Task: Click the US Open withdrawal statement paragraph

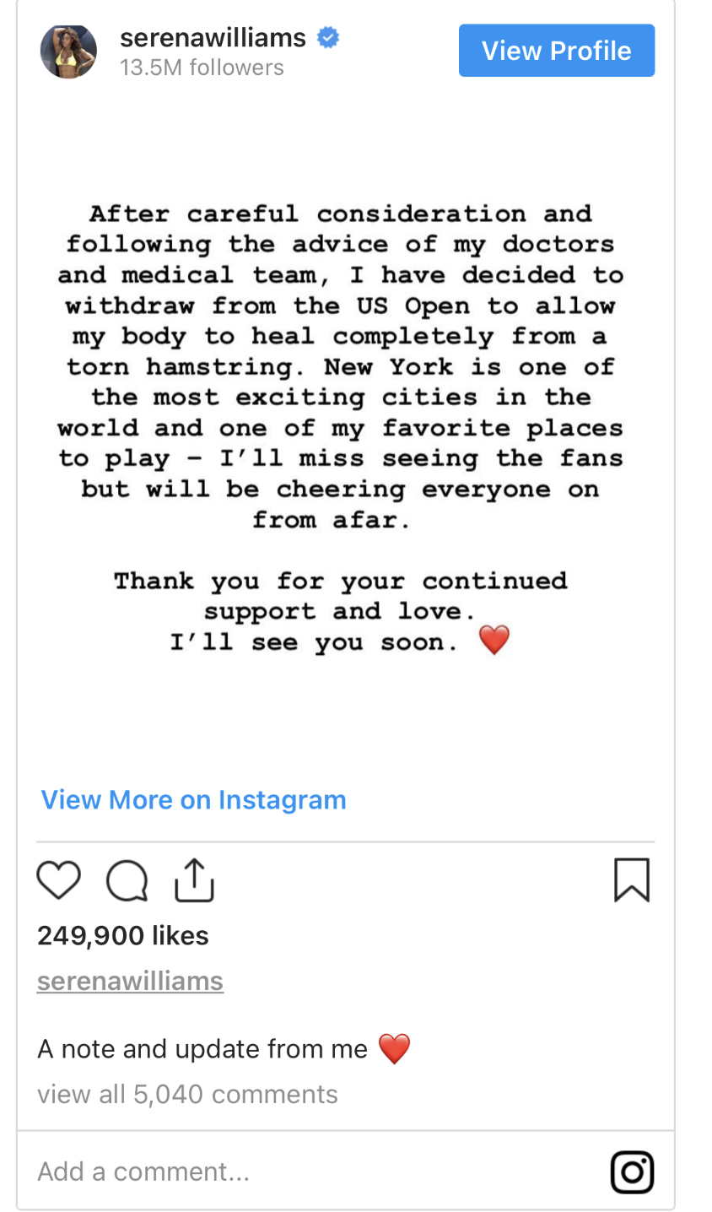Action: tap(341, 366)
